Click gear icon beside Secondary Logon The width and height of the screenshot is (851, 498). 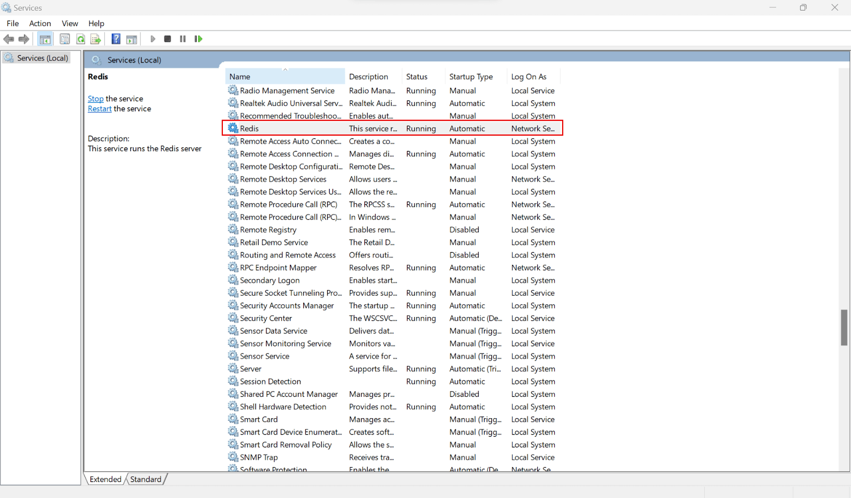233,280
